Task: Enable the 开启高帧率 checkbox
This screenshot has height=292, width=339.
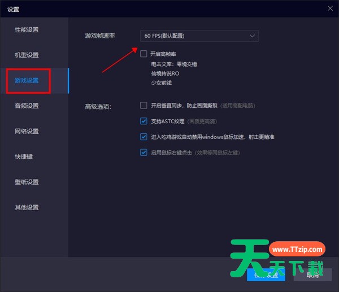Action: (x=144, y=54)
